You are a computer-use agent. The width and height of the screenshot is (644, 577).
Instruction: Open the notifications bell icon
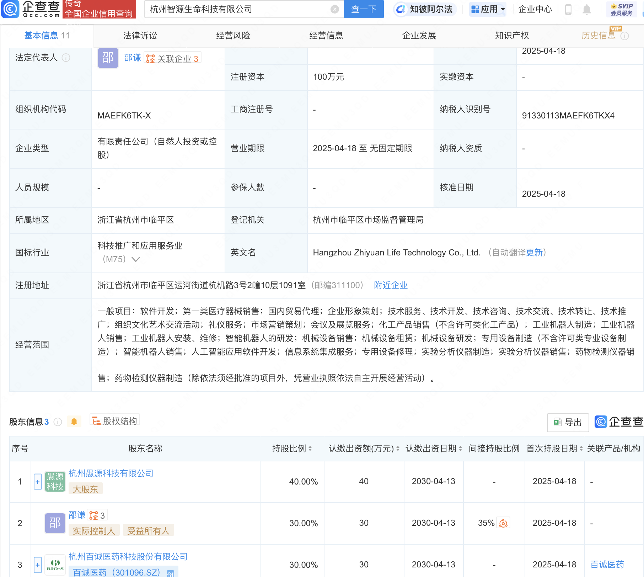587,9
